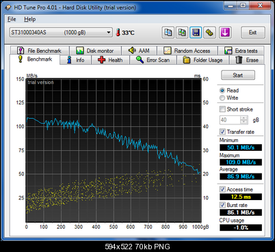275x252 pixels.
Task: Click the copy screenshot to clipboard icon
Action: pyautogui.click(x=182, y=33)
